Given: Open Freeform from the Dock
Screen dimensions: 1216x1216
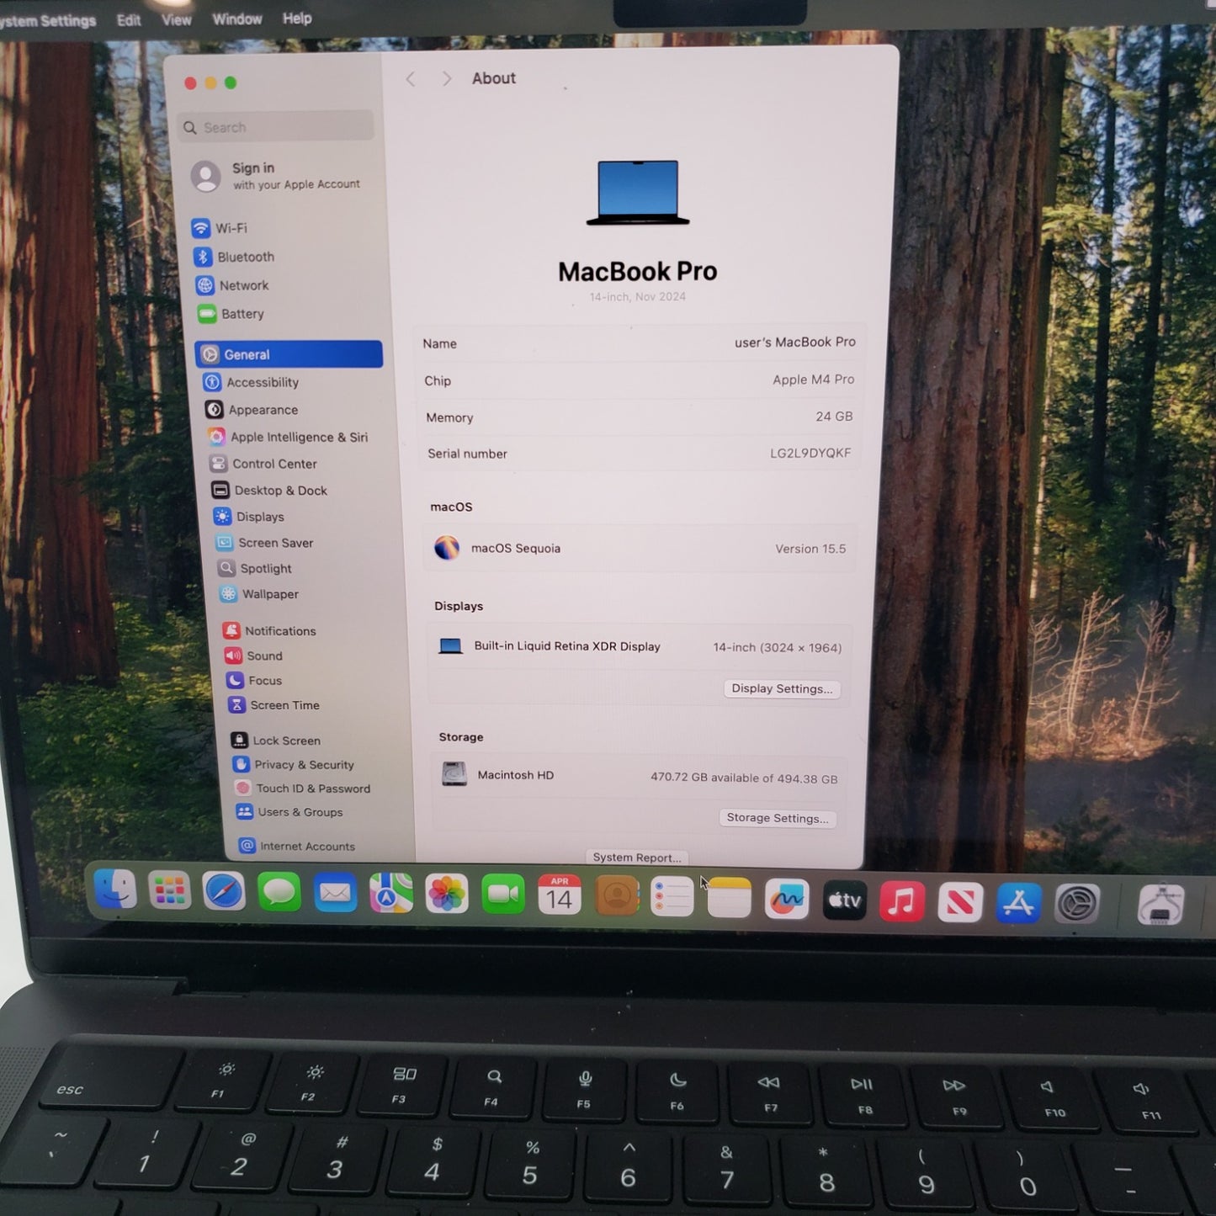Looking at the screenshot, I should (787, 900).
